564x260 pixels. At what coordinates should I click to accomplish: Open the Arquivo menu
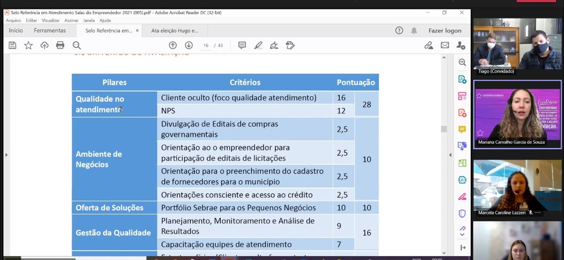pyautogui.click(x=13, y=20)
